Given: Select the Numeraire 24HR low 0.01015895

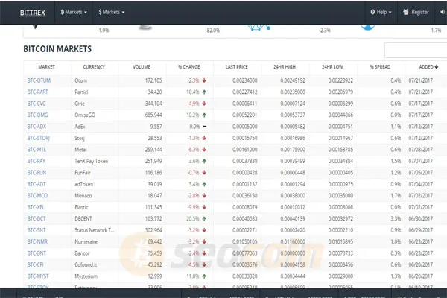Looking at the screenshot, I should 340,242.
